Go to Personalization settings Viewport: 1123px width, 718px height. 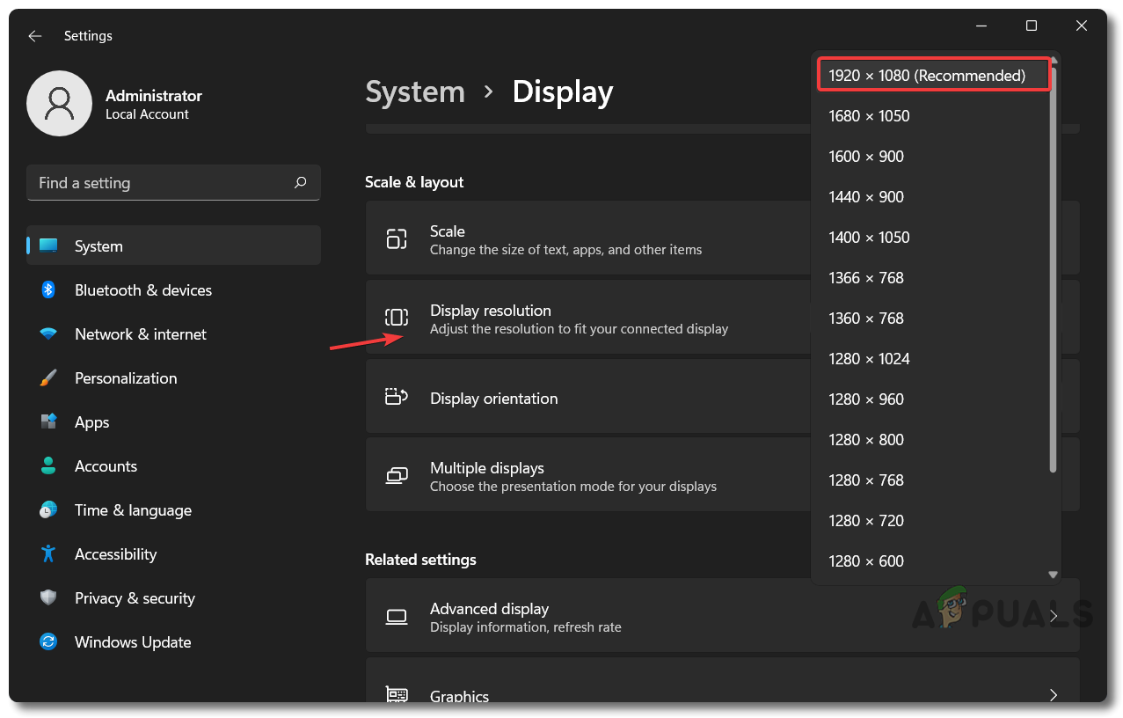point(126,378)
